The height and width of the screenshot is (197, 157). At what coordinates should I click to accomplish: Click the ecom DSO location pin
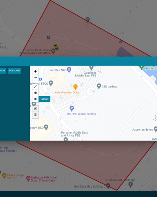click(46, 127)
